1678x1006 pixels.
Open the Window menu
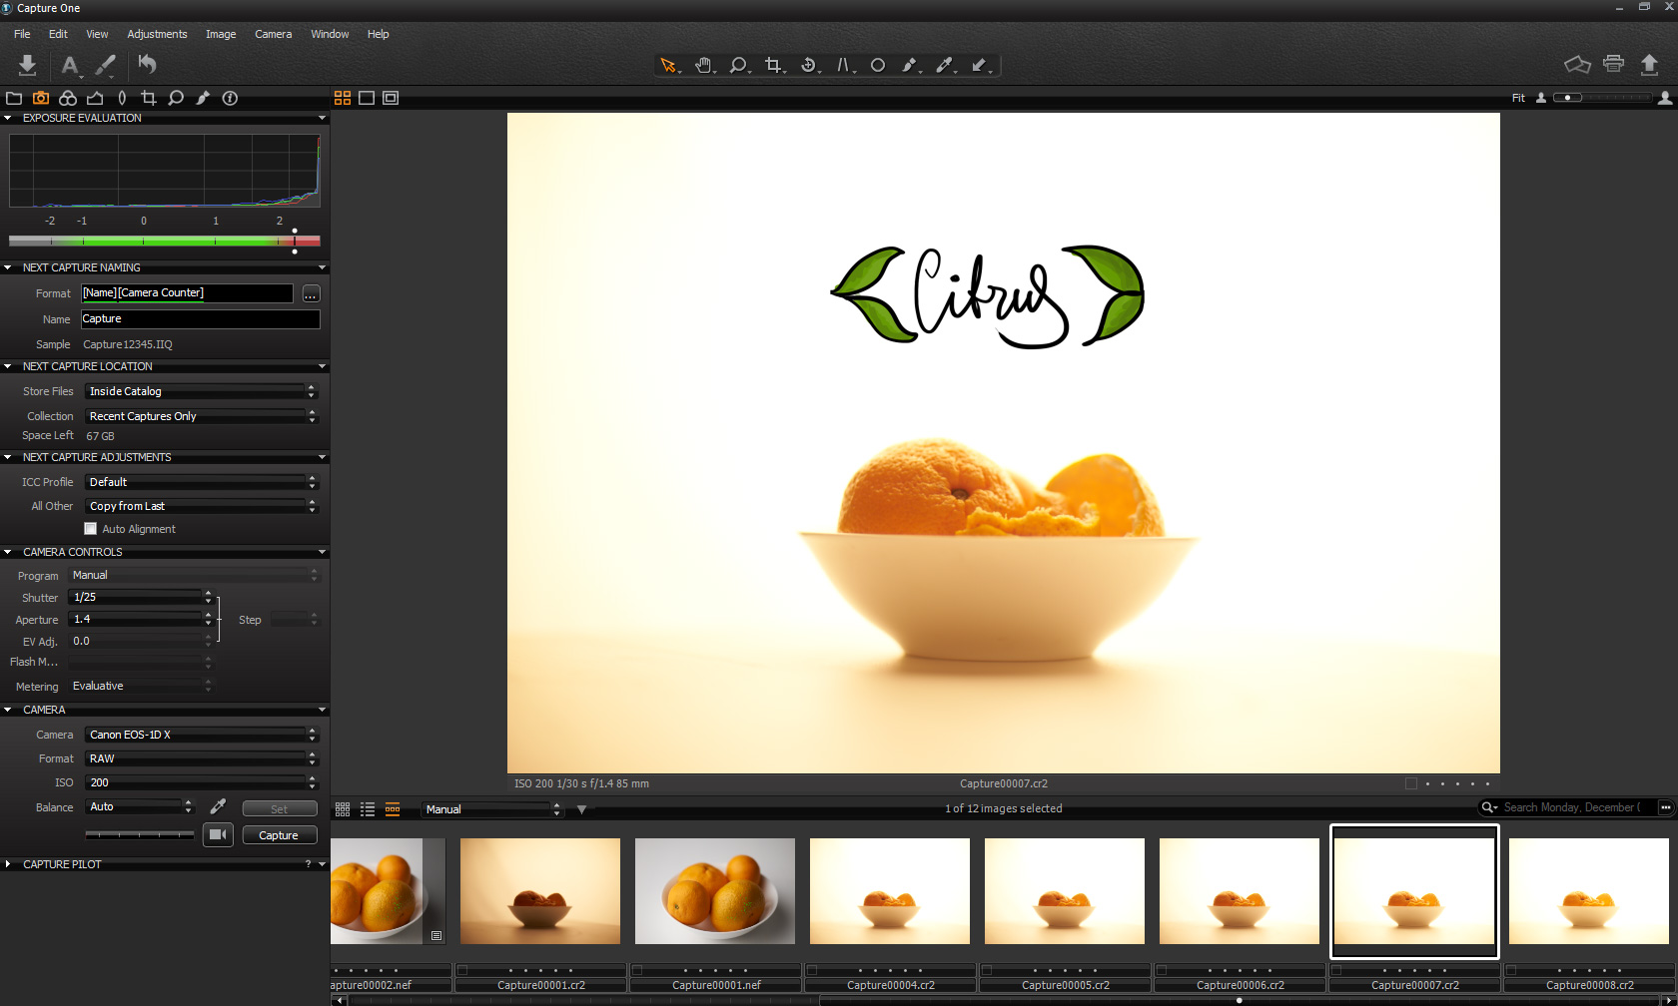(330, 34)
